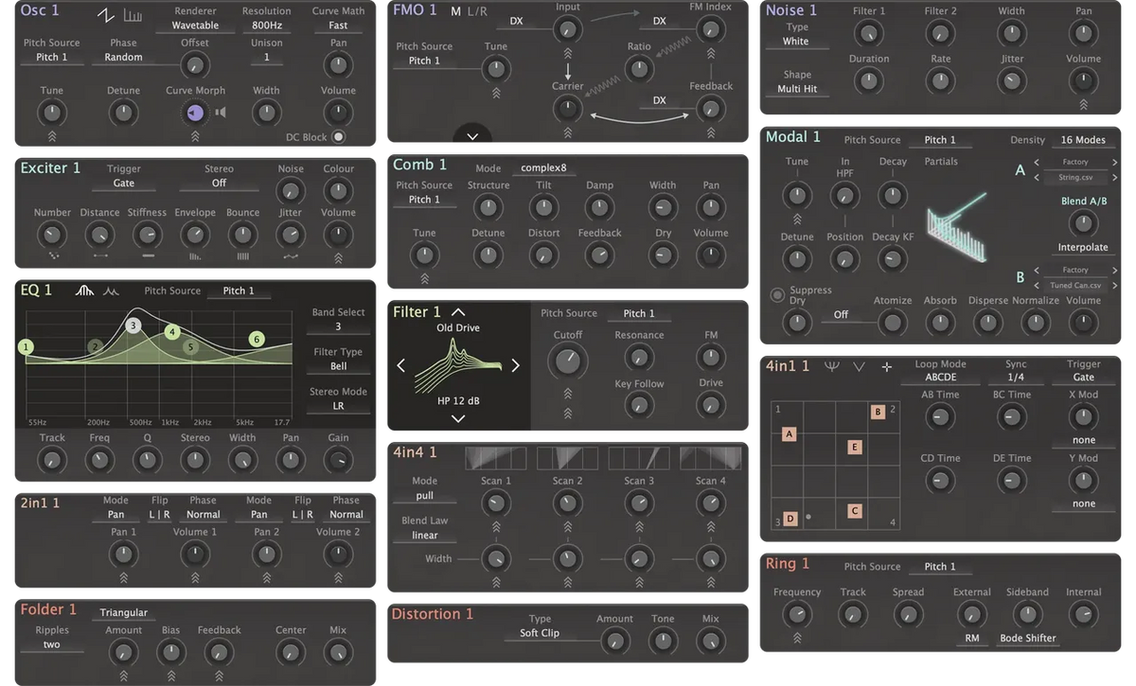
Task: Click the crosshair icon in 4in1 header
Action: pyautogui.click(x=886, y=366)
